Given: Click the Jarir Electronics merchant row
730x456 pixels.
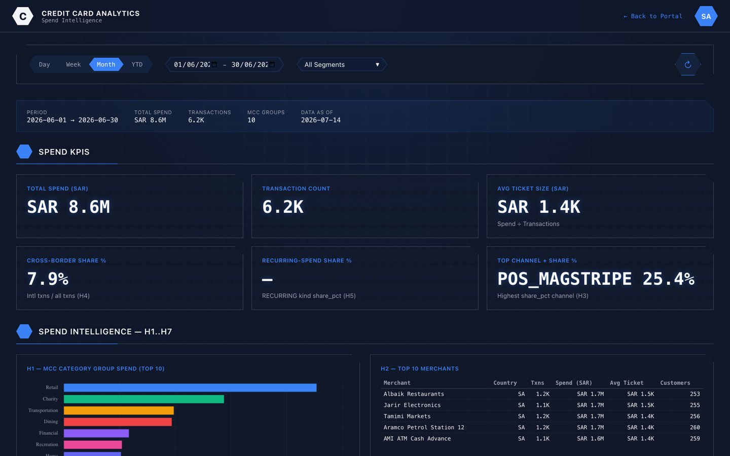Looking at the screenshot, I should (x=541, y=405).
